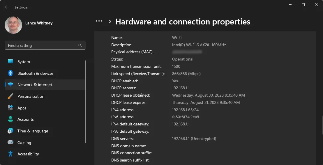The height and width of the screenshot is (165, 323).
Task: Click the breadcrumb chevron arrow
Action: coord(110,22)
